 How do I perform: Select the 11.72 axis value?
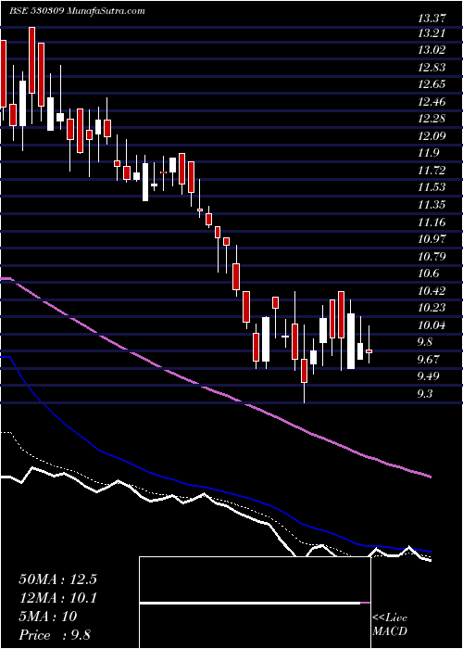(432, 170)
